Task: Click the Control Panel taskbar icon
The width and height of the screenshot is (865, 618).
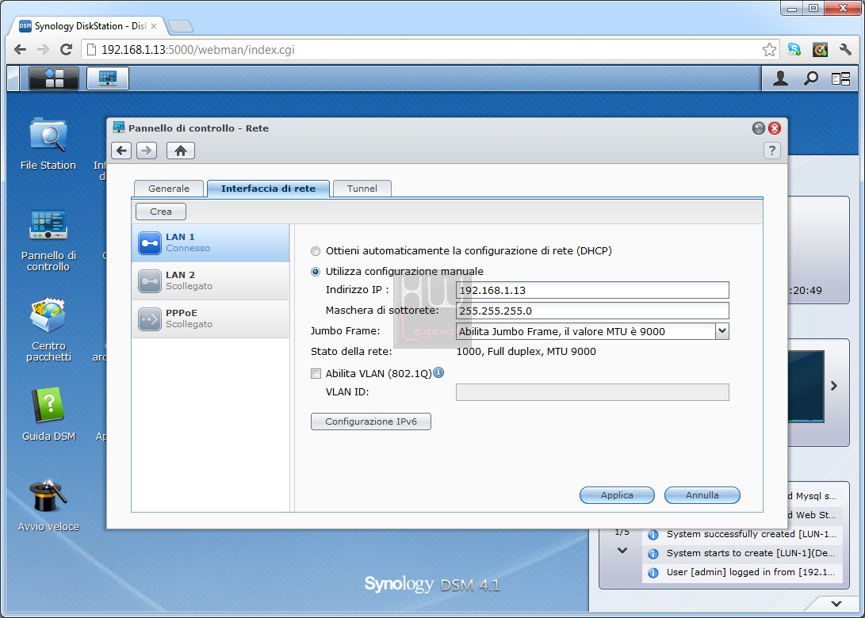Action: tap(108, 78)
